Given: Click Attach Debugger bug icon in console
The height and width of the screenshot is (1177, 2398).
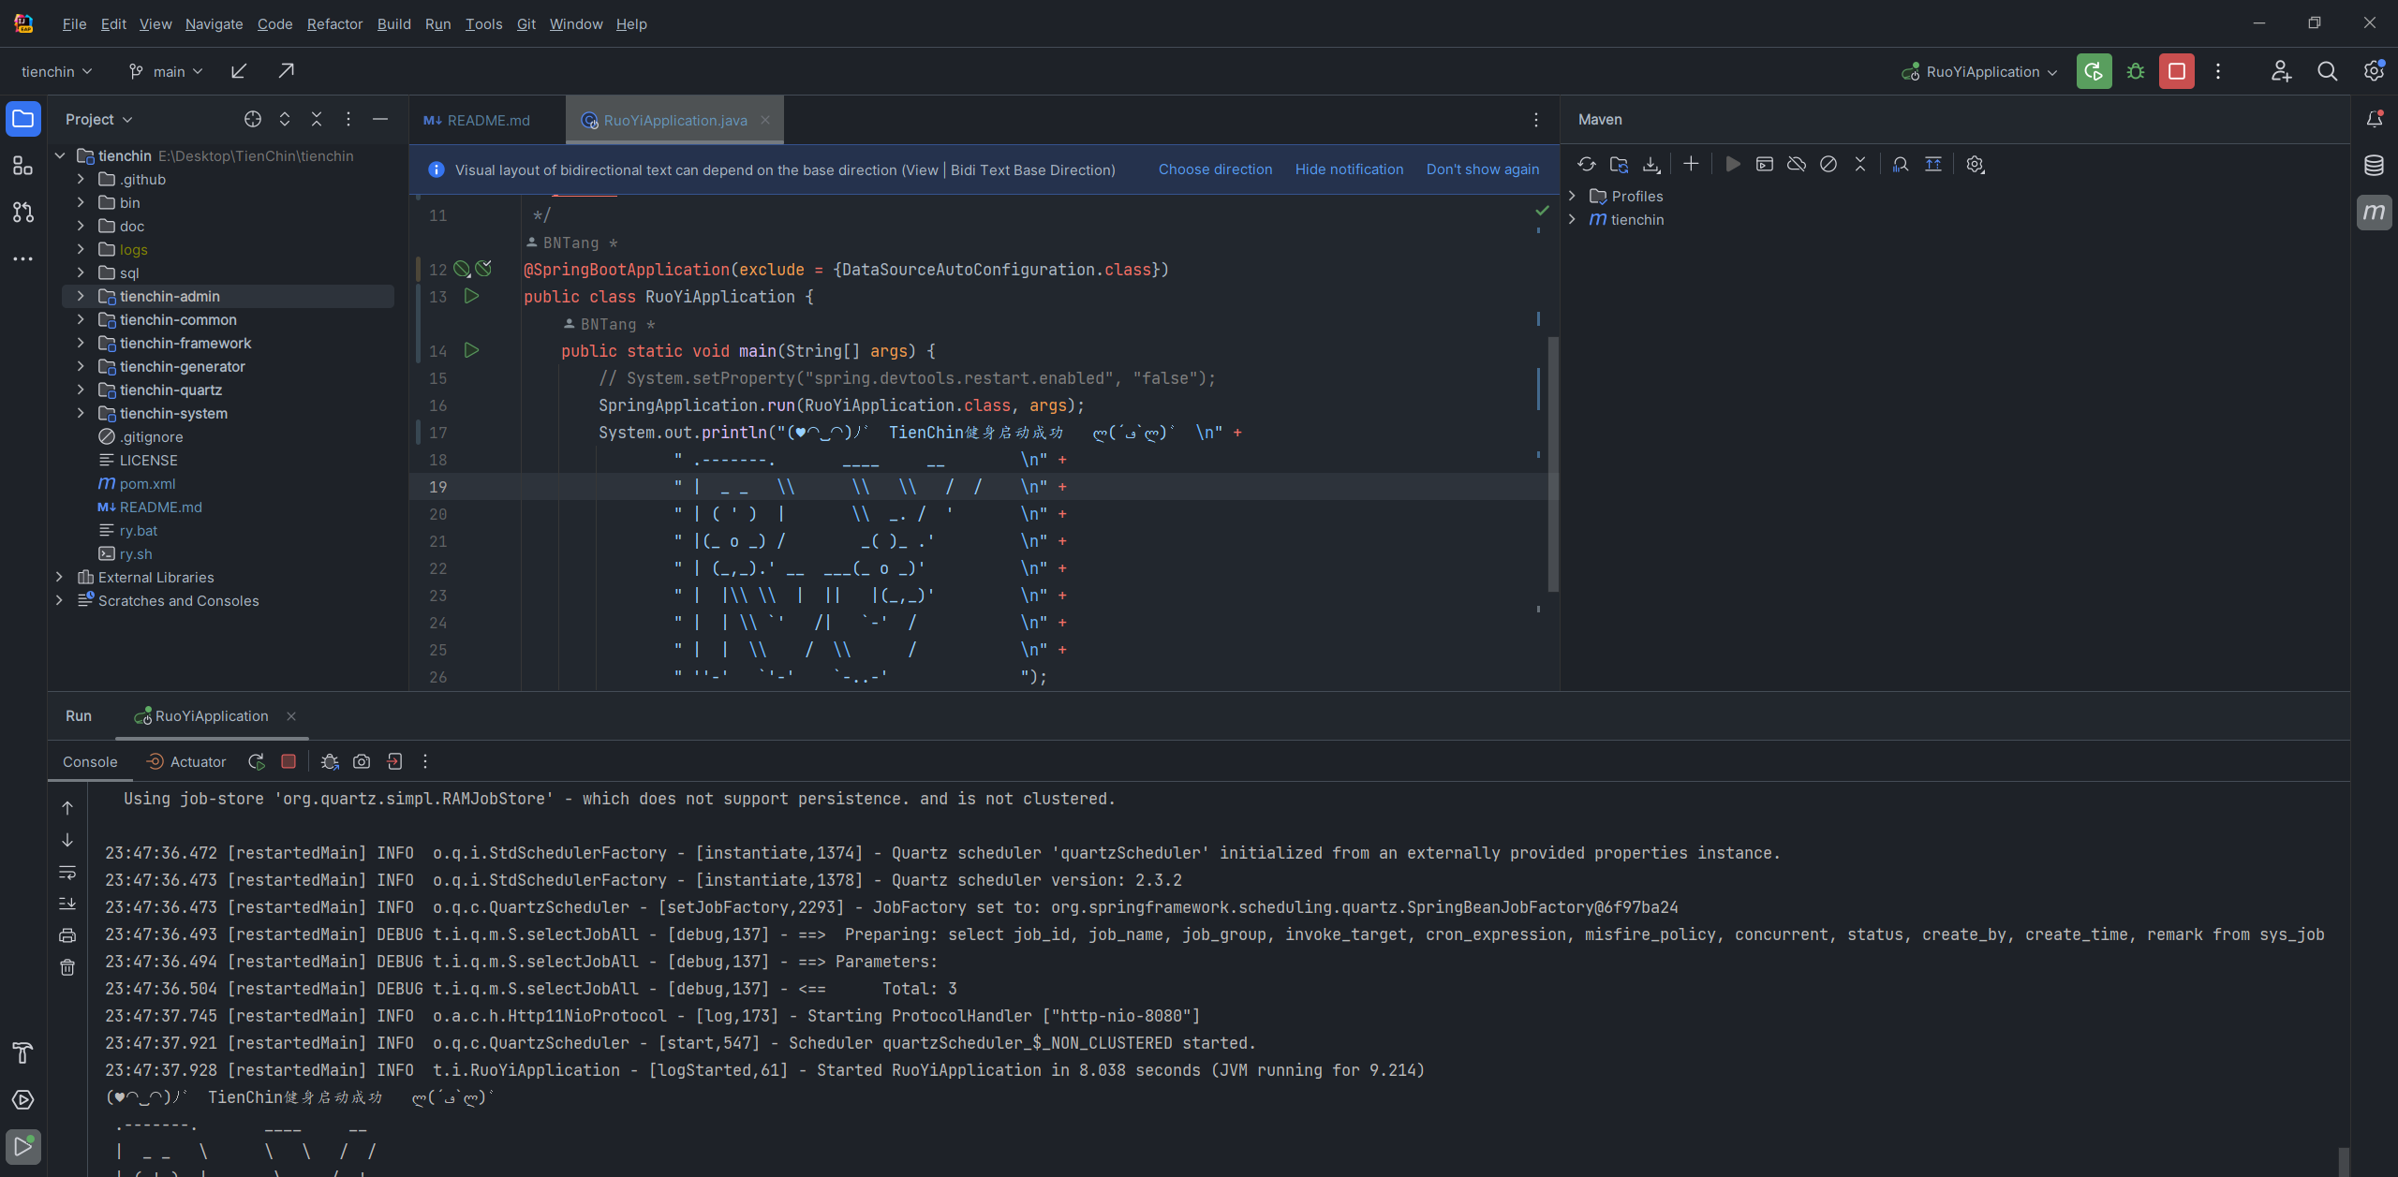Looking at the screenshot, I should coord(330,761).
